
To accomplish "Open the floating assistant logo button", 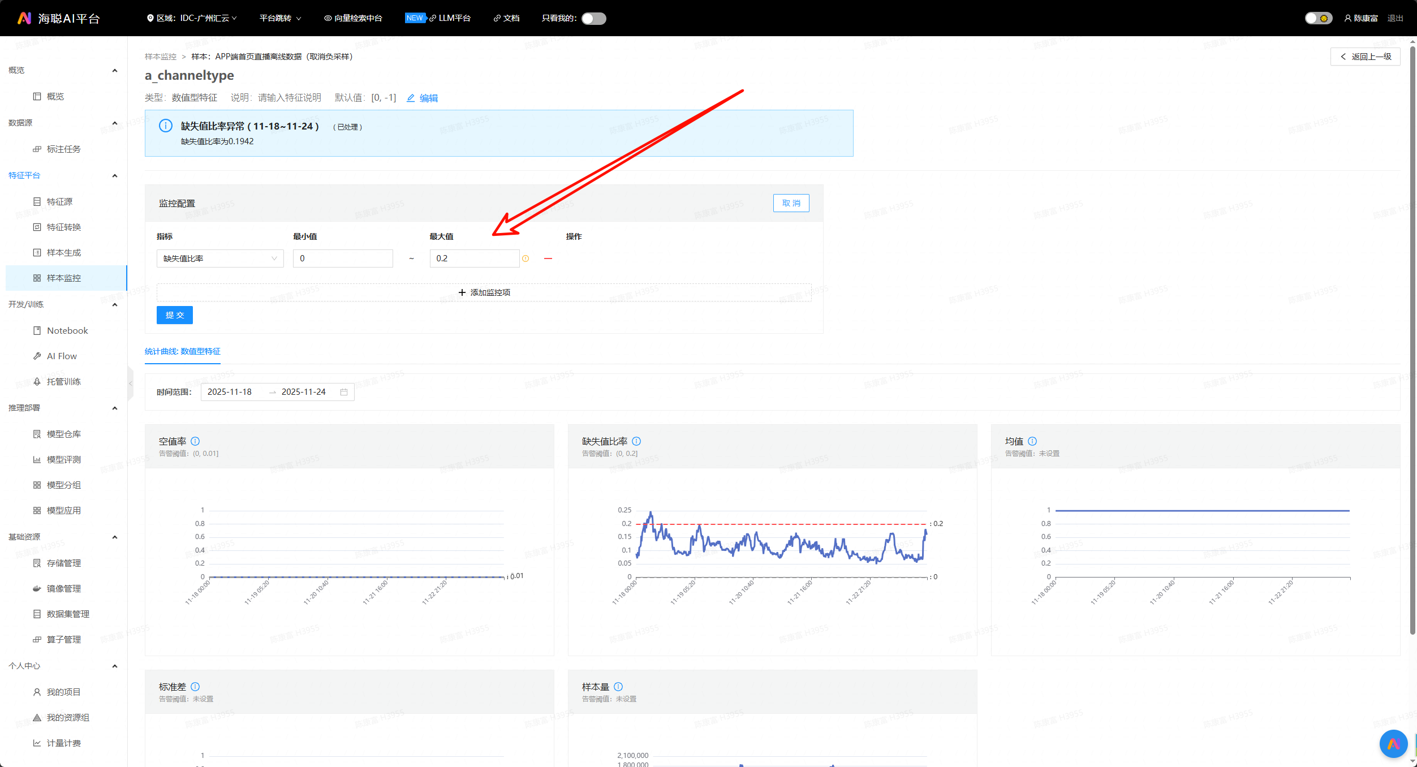I will pos(1393,744).
